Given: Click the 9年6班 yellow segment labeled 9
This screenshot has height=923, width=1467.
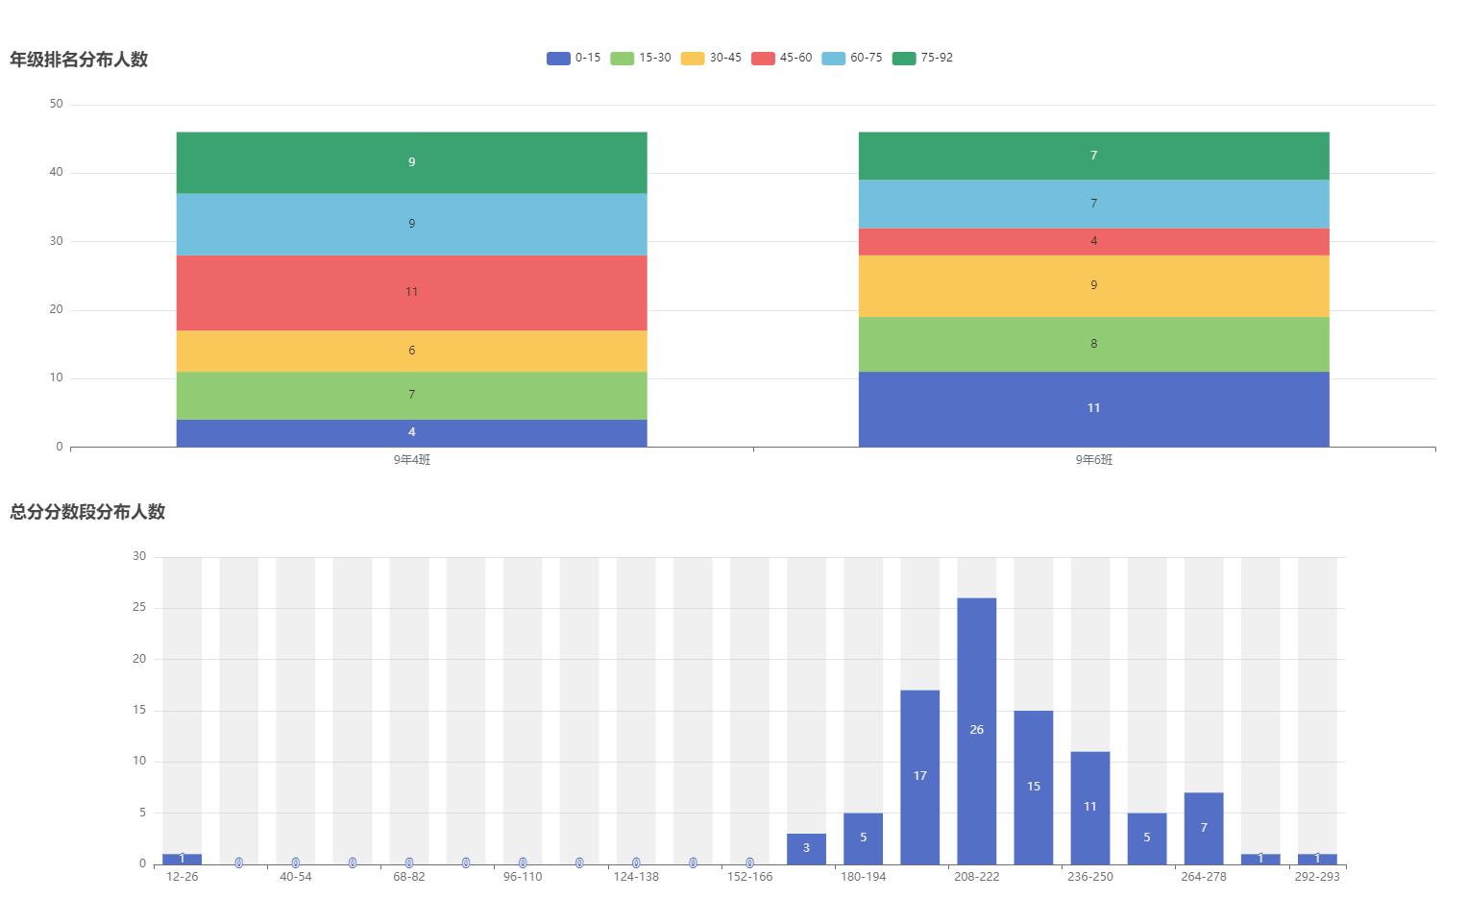Looking at the screenshot, I should (x=1093, y=286).
